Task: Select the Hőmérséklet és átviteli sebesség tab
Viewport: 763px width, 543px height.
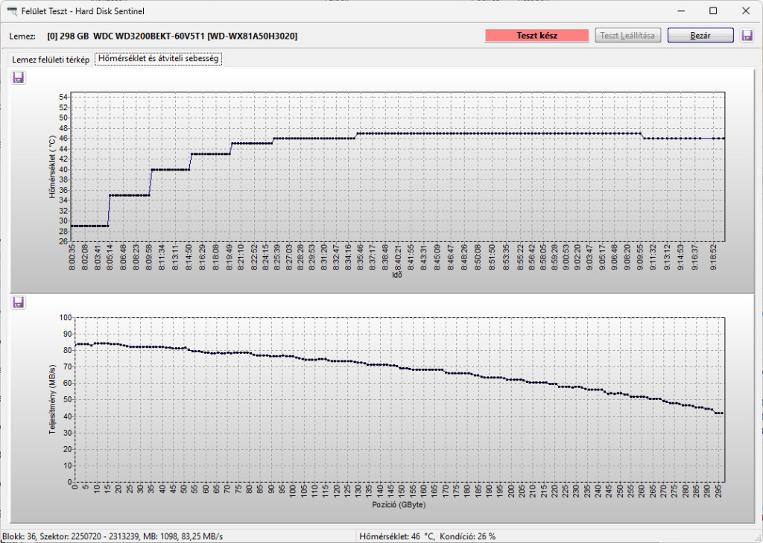Action: coord(157,59)
